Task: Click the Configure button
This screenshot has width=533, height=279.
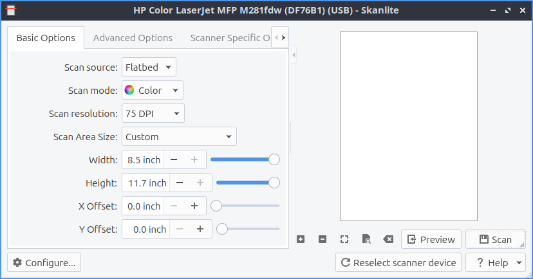Action: [x=44, y=262]
